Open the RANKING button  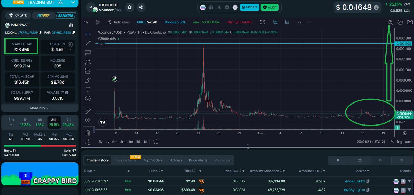pos(66,15)
